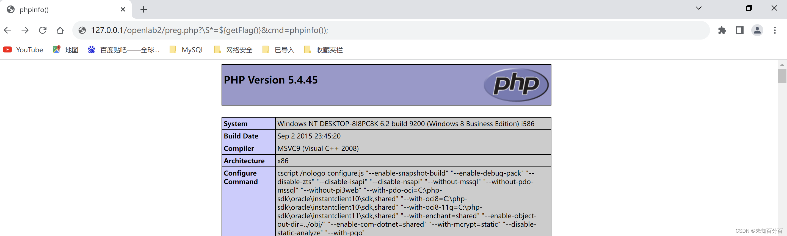Click the Sep 2 2015 23:45:20 value

pos(309,136)
